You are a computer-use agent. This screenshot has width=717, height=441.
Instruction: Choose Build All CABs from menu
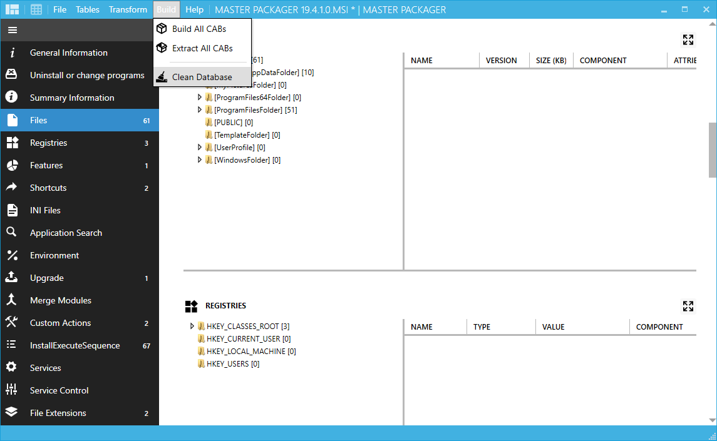(x=202, y=29)
